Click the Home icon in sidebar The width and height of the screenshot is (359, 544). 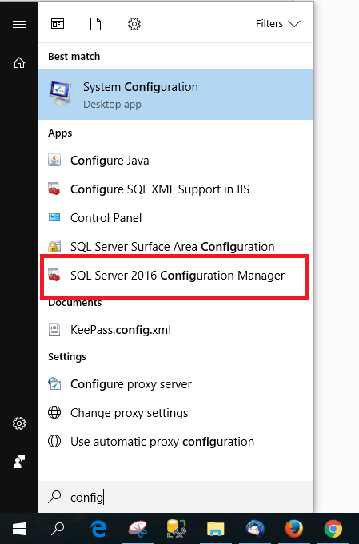pos(19,63)
